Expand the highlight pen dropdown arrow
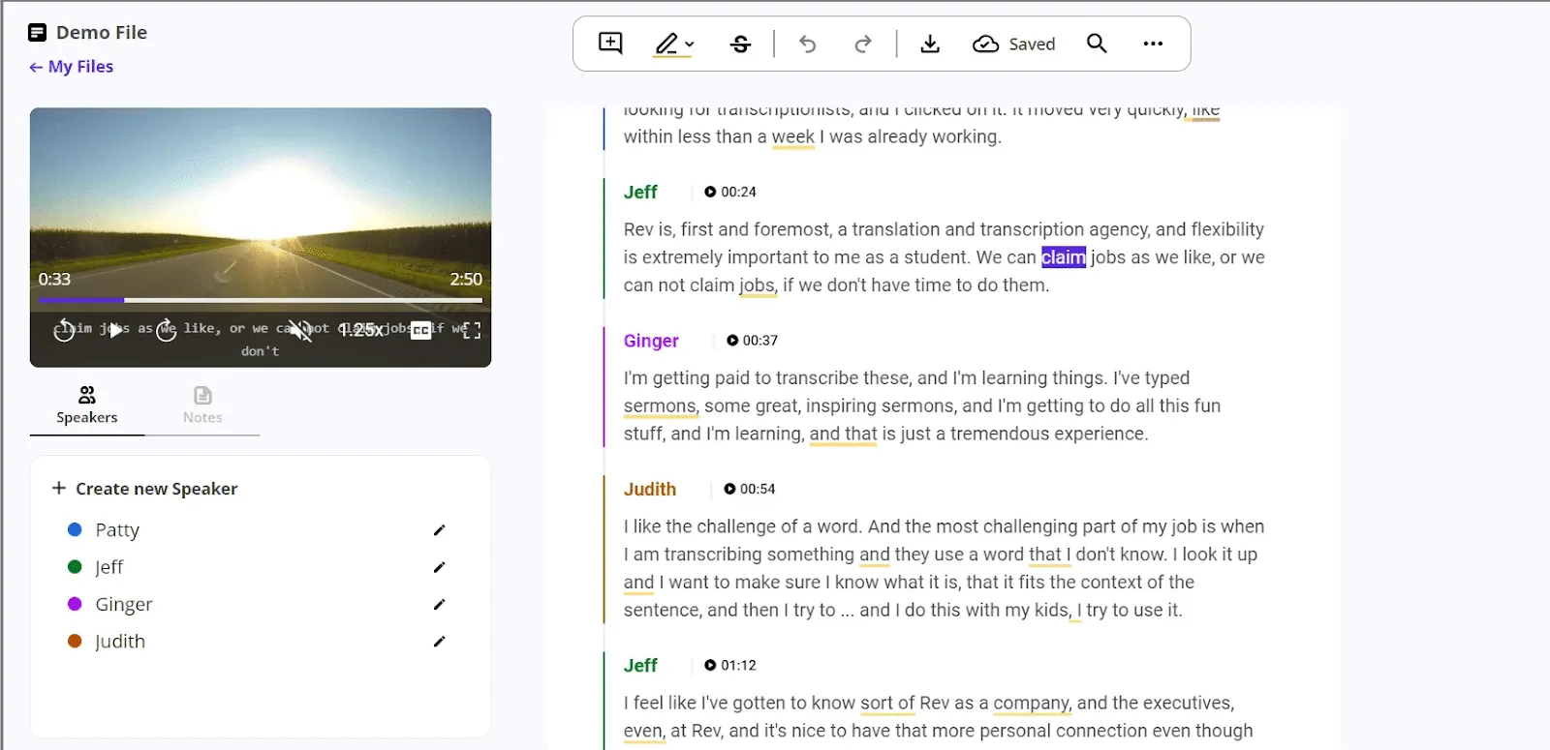The width and height of the screenshot is (1550, 750). [690, 45]
